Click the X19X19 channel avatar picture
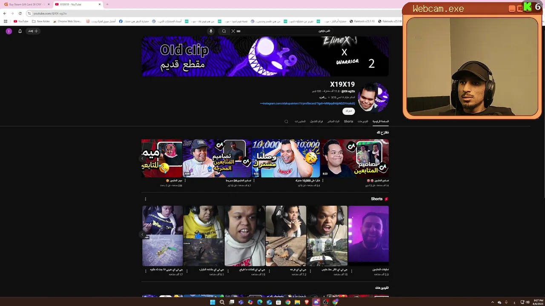 pyautogui.click(x=373, y=97)
